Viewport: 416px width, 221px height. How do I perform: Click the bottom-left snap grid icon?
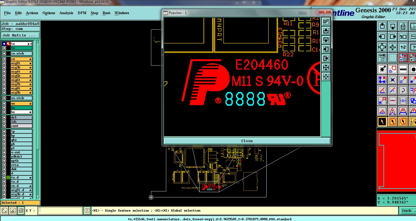[21, 211]
